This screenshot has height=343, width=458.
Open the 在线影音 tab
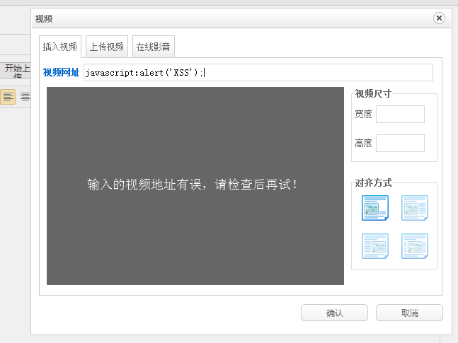coord(154,47)
